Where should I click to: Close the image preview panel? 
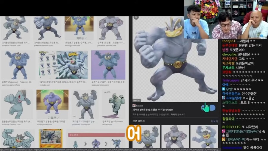pos(136,18)
